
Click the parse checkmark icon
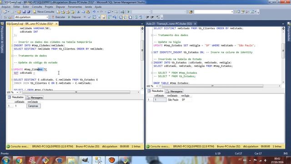[x=89, y=17]
